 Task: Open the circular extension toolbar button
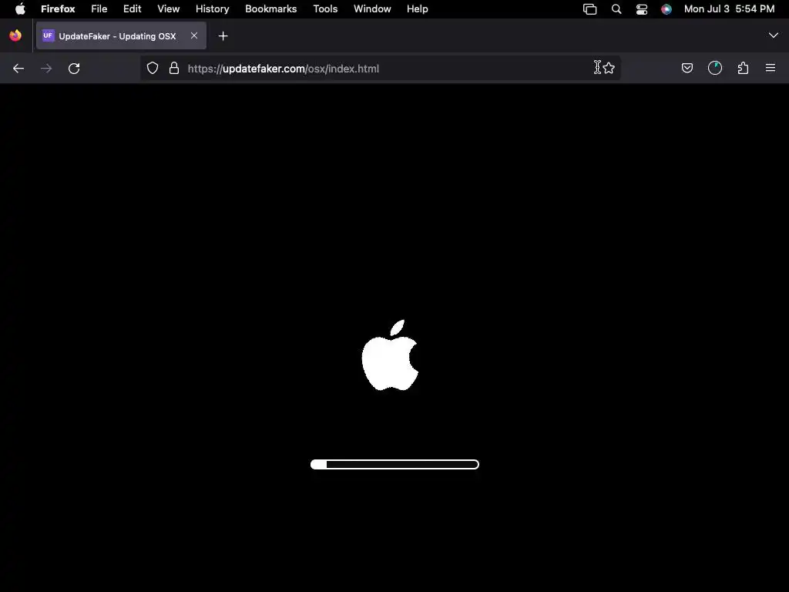pyautogui.click(x=715, y=68)
